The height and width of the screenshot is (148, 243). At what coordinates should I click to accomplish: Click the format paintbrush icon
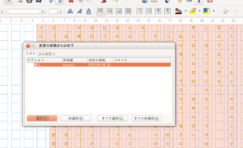(104, 1)
